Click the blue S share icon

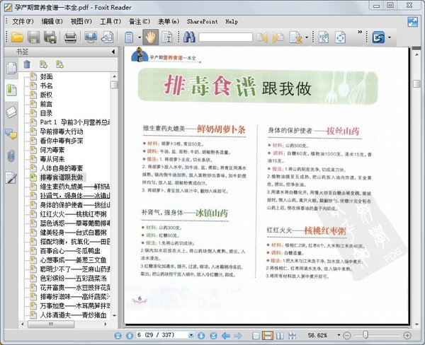(x=378, y=37)
